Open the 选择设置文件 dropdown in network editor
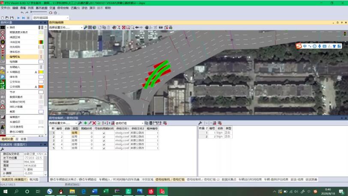The image size is (348, 196). (66, 27)
